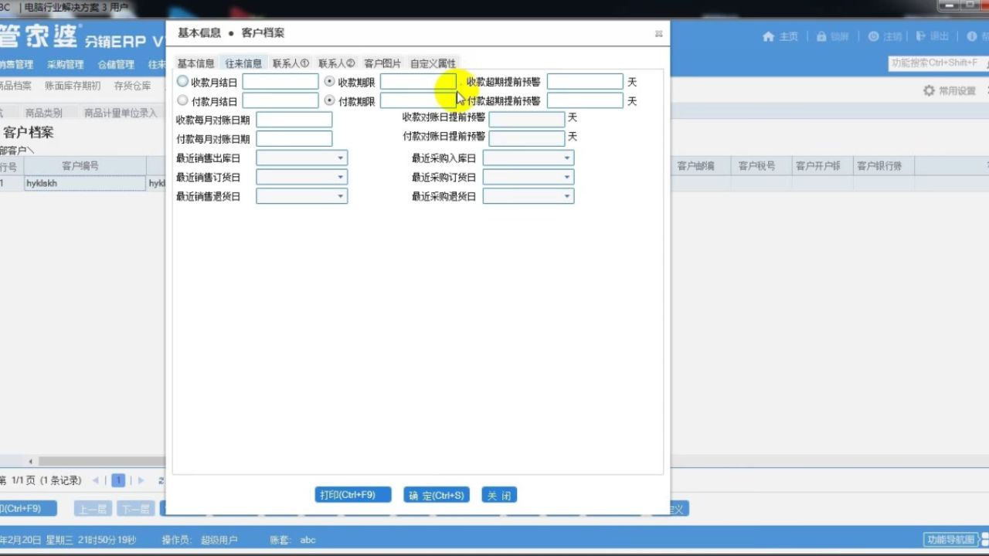Select the 收款月结日 radio button
989x556 pixels.
click(182, 81)
